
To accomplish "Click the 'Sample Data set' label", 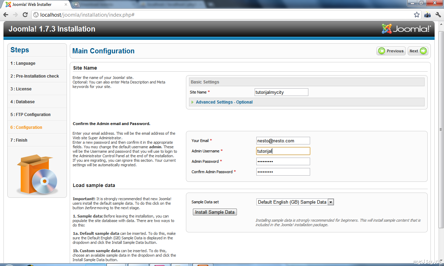I will (x=205, y=202).
